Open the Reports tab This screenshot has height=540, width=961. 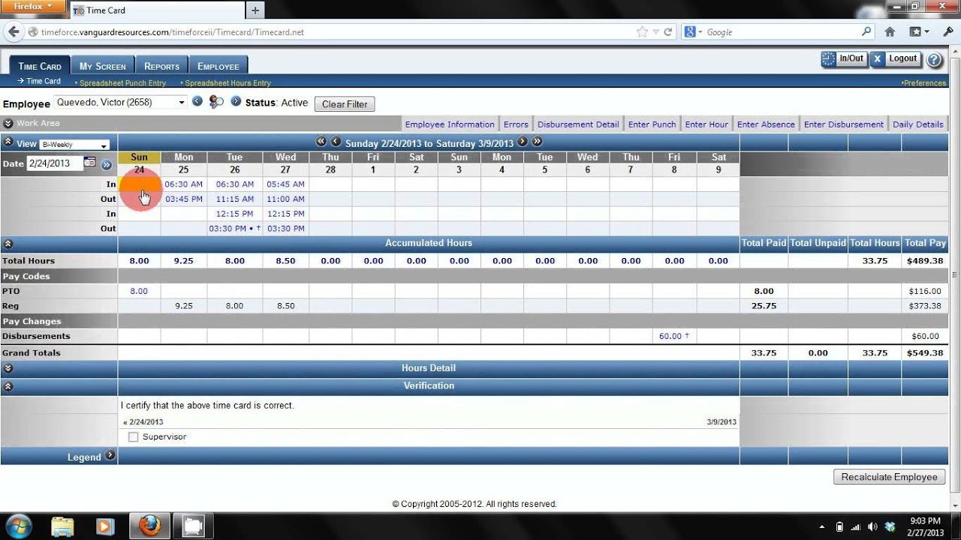click(162, 66)
